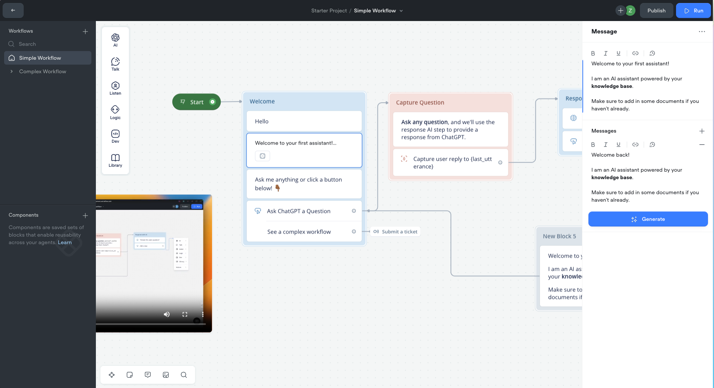Adjust the video volume control
Viewport: 714px width, 388px height.
pyautogui.click(x=167, y=314)
